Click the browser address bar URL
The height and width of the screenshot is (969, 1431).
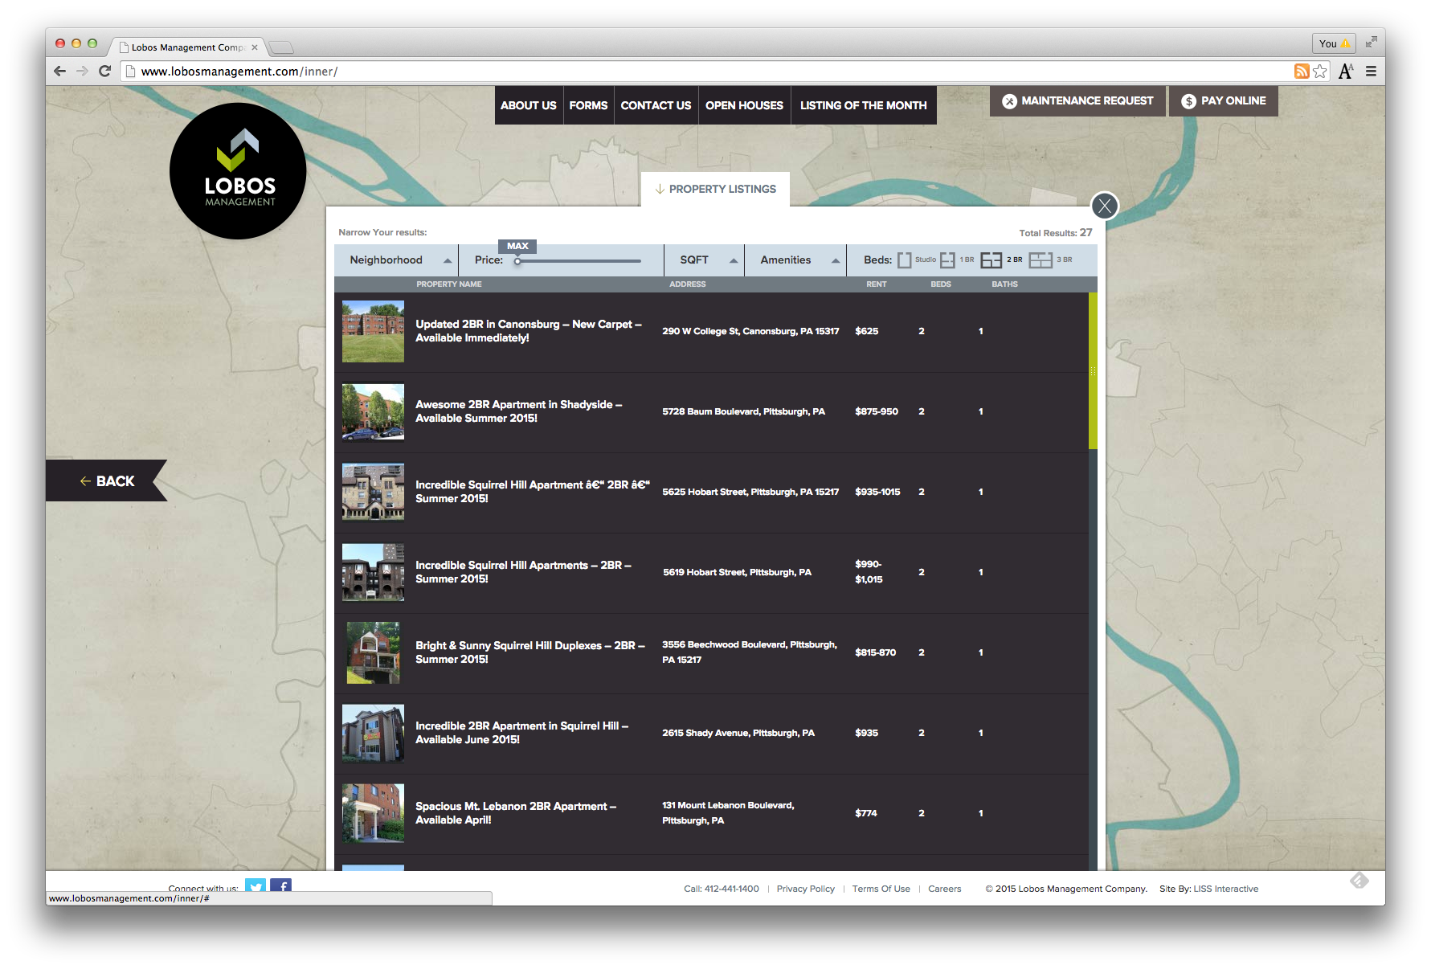point(239,72)
